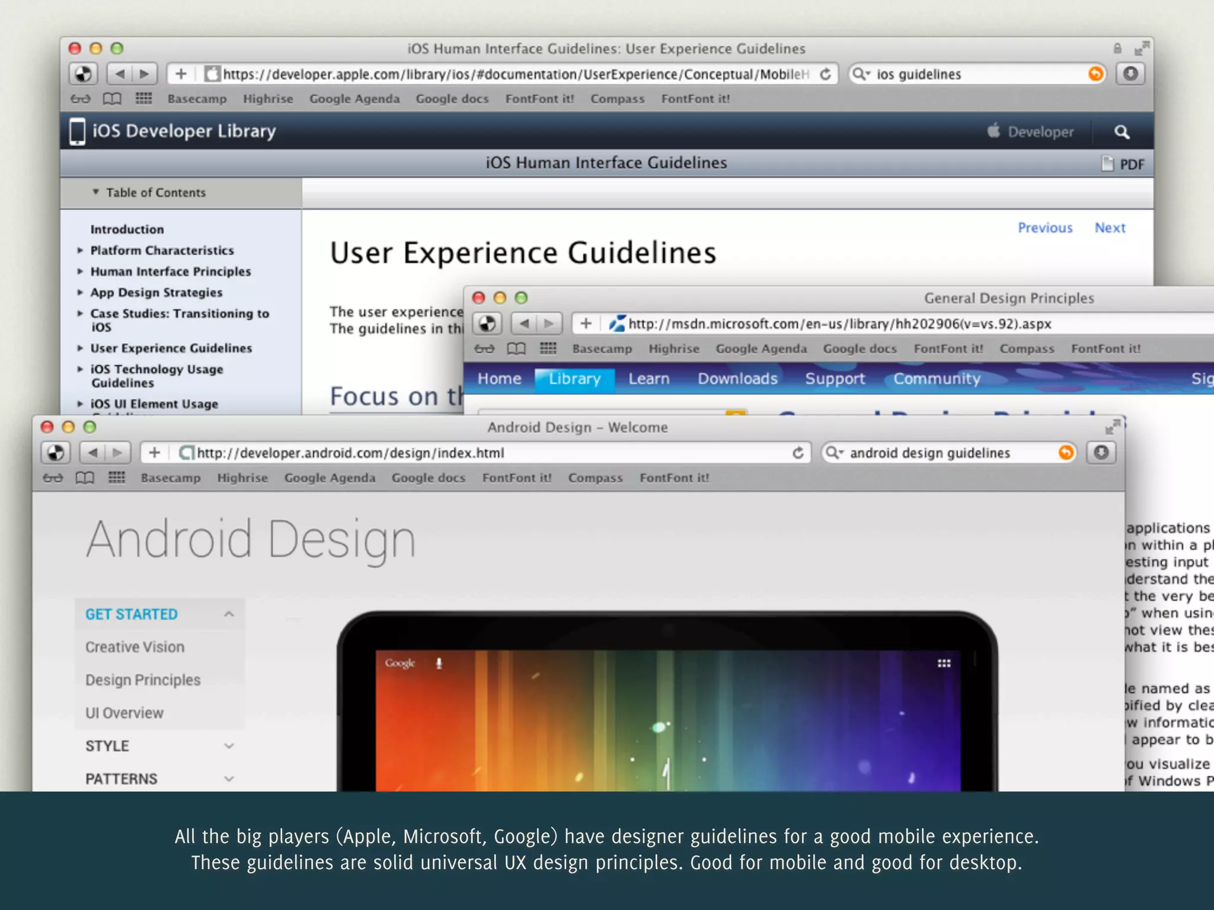
Task: Expand the PATTERNS section
Action: pos(229,778)
